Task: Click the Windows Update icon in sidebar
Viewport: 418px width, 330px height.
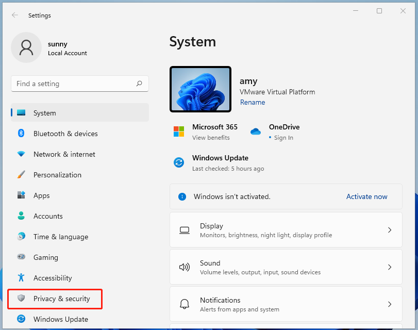Action: [21, 319]
